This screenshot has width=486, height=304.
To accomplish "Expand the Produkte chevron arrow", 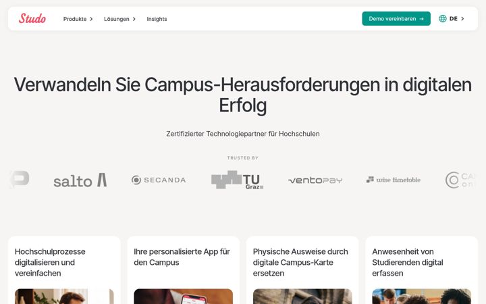I will 91,19.
